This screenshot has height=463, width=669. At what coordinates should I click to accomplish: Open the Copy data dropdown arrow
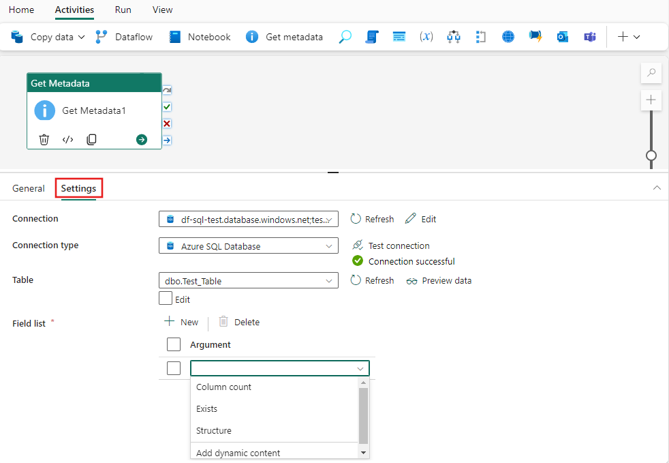(x=82, y=37)
